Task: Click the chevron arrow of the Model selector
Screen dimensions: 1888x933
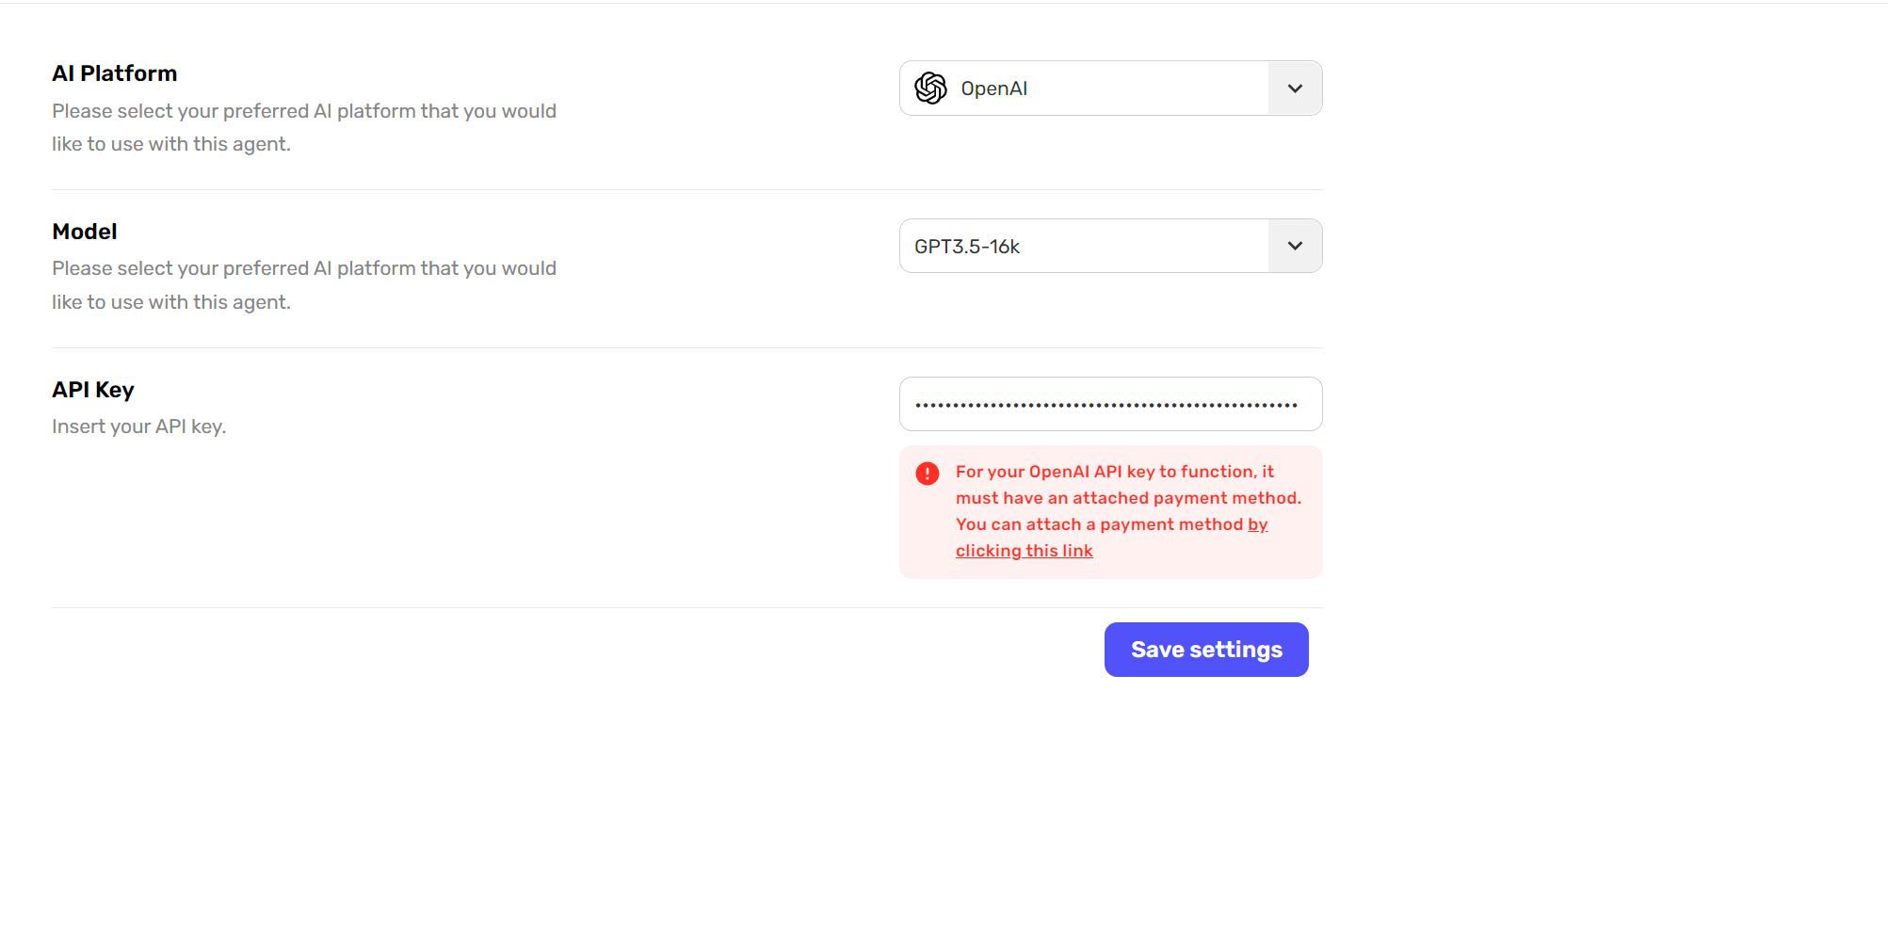Action: [1295, 246]
